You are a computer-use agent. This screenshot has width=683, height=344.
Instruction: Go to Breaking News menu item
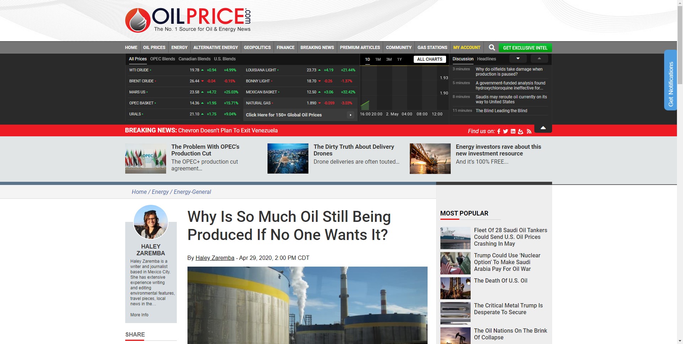(x=317, y=48)
